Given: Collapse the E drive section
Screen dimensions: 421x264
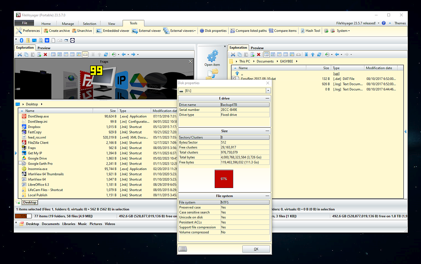Looking at the screenshot, I should pos(267,99).
